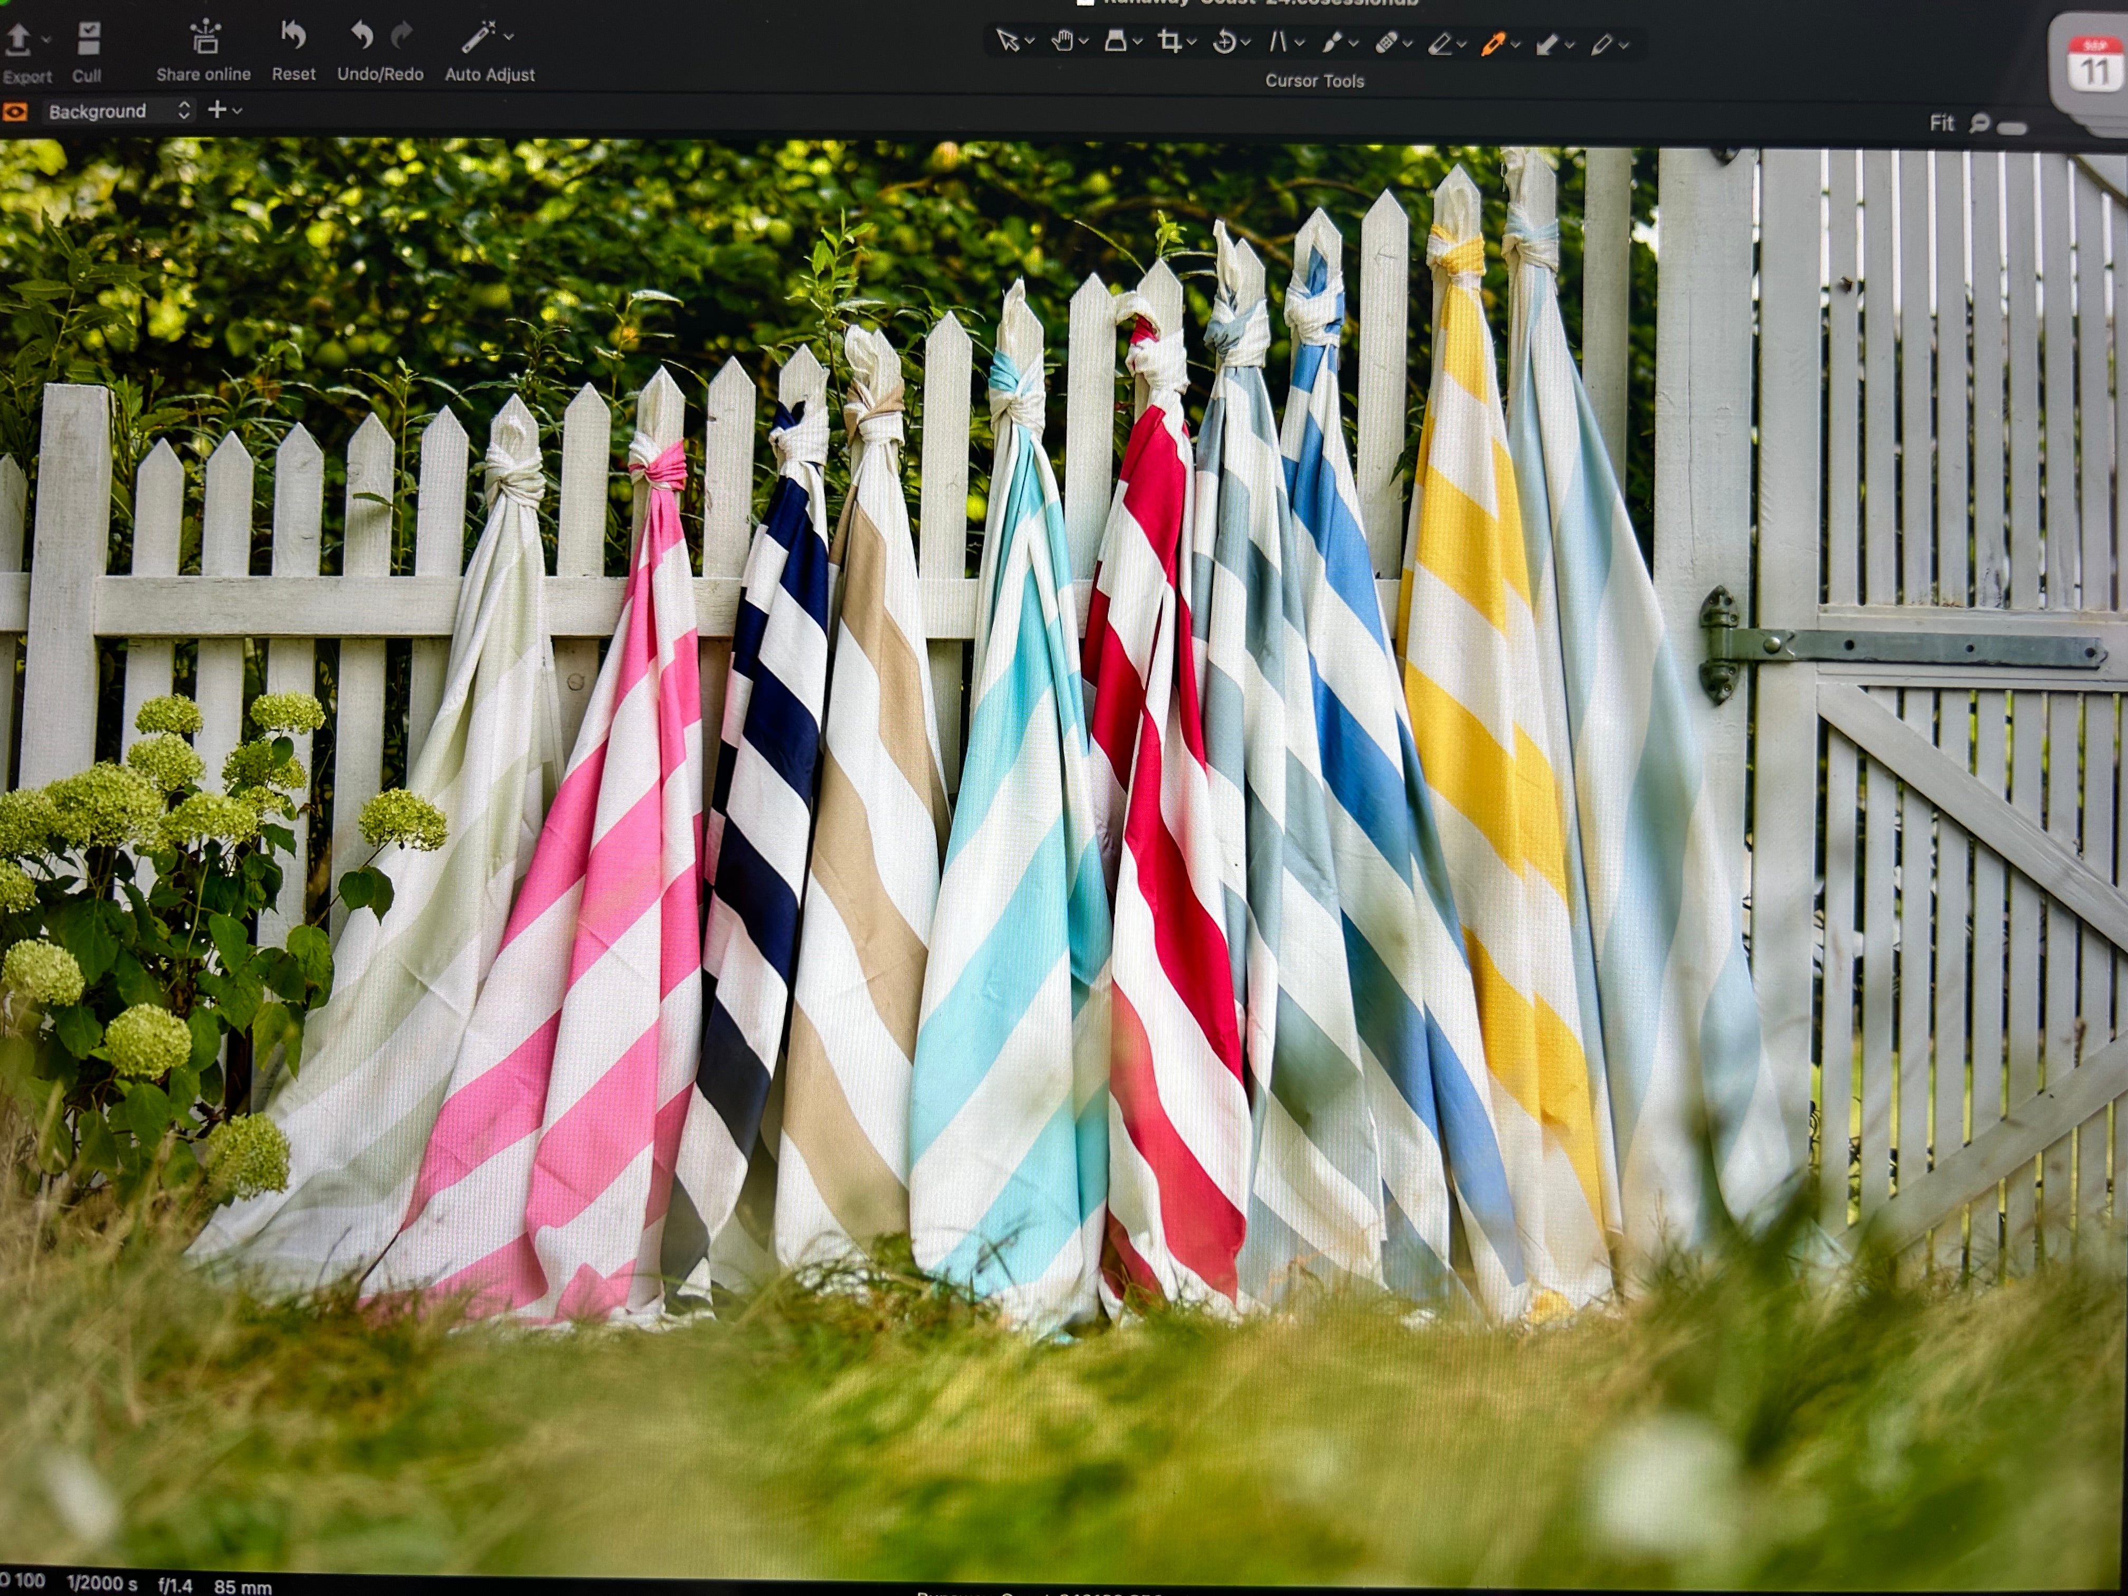The height and width of the screenshot is (1596, 2128).
Task: Expand the Export options arrow
Action: (x=45, y=41)
